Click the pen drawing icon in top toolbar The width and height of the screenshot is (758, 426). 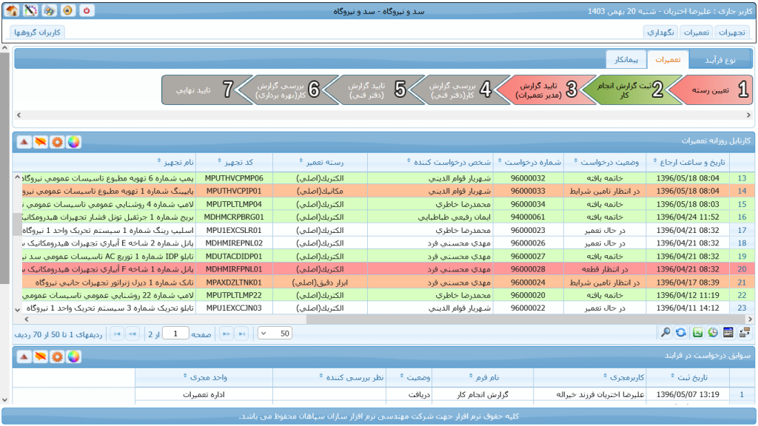point(30,10)
